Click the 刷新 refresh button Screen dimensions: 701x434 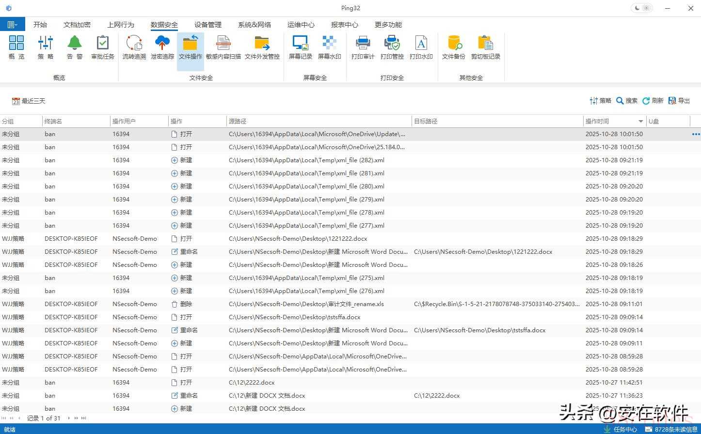(653, 101)
